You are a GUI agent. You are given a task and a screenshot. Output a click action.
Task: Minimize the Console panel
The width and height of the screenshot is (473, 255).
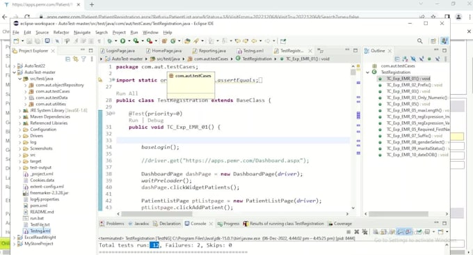click(436, 223)
